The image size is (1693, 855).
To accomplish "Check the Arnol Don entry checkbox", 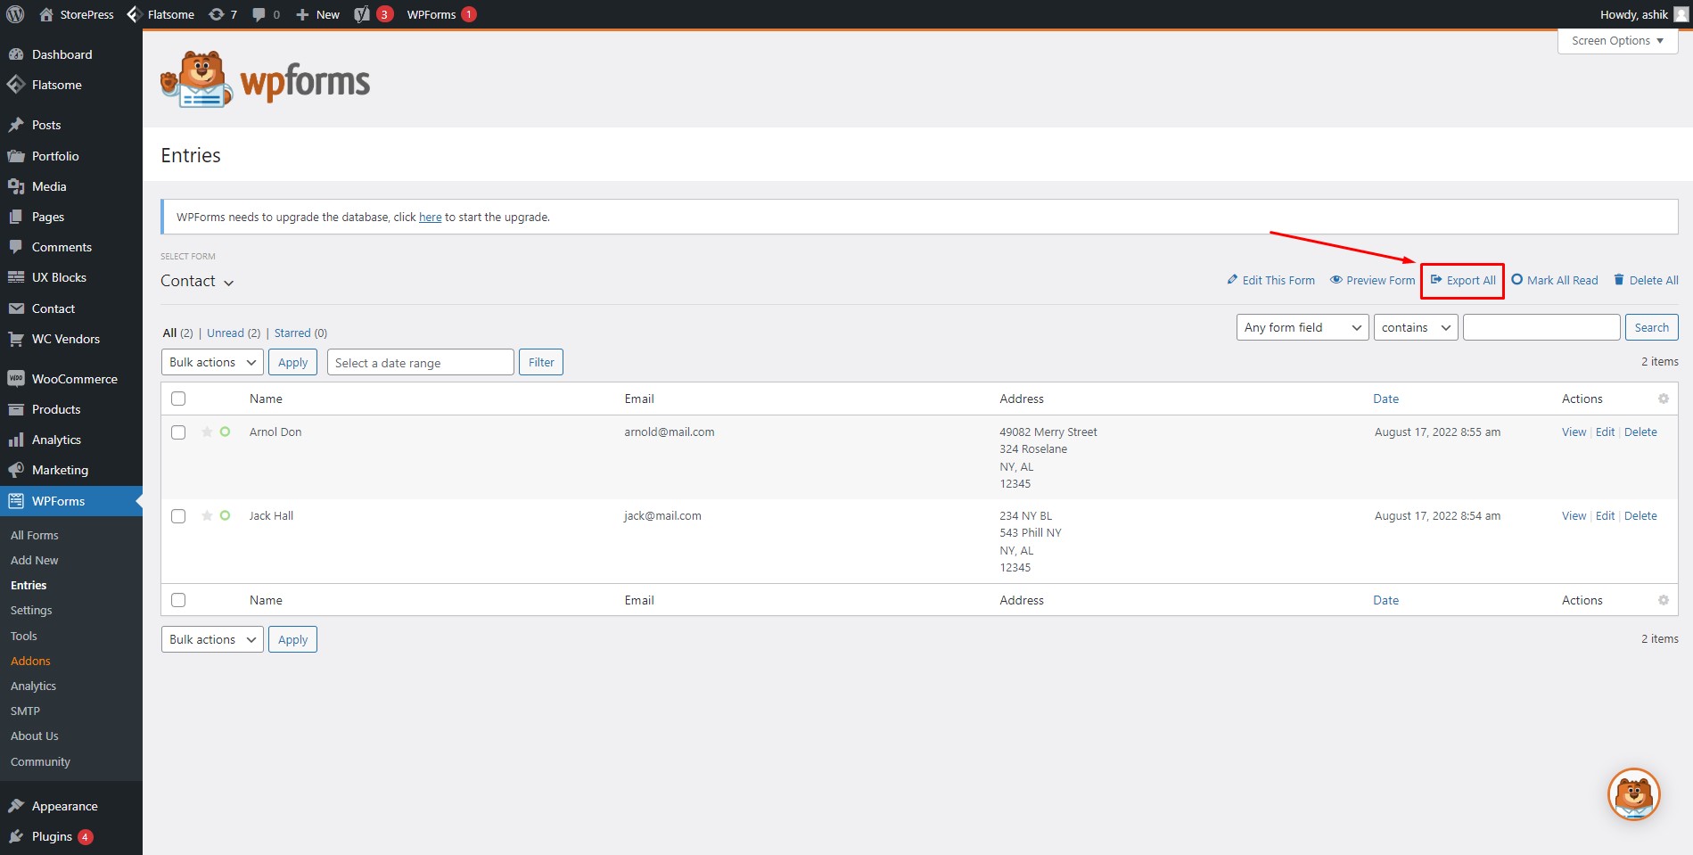I will pos(178,432).
